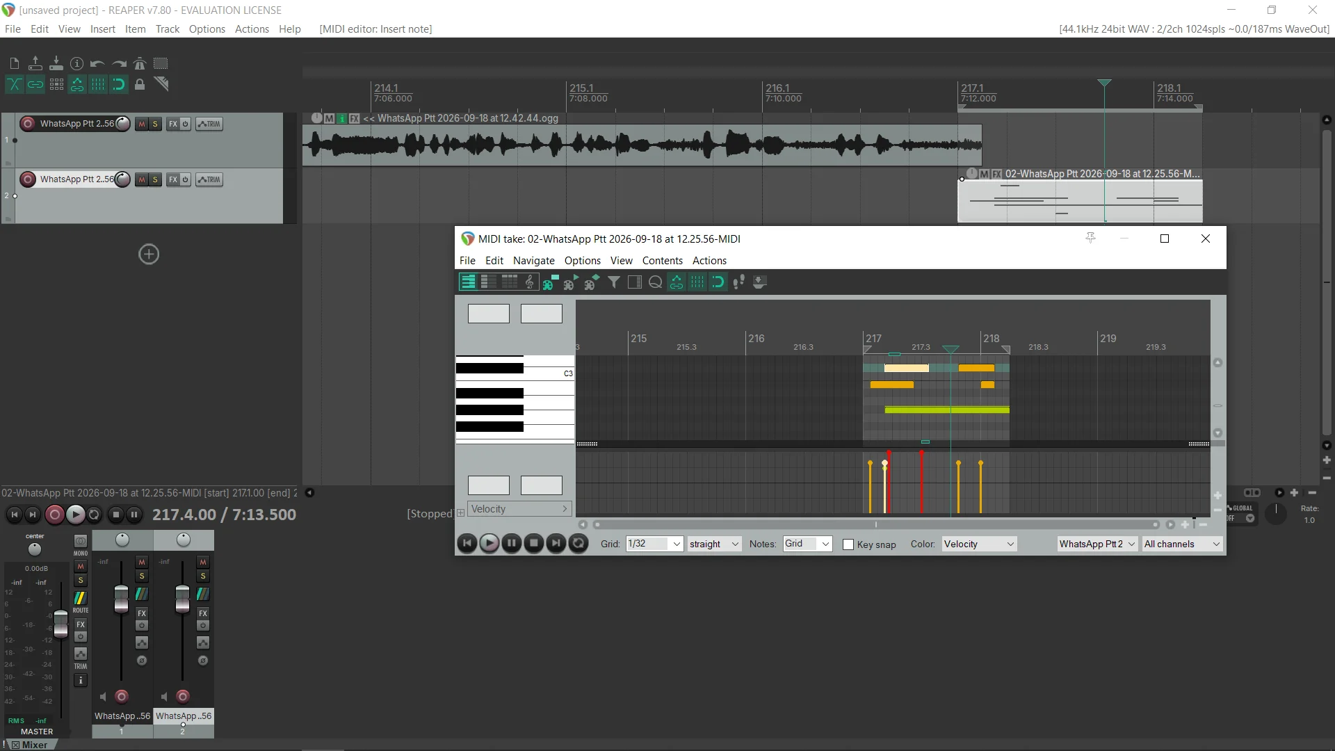The height and width of the screenshot is (751, 1335).
Task: Solo track 2 in the track panel
Action: [155, 179]
